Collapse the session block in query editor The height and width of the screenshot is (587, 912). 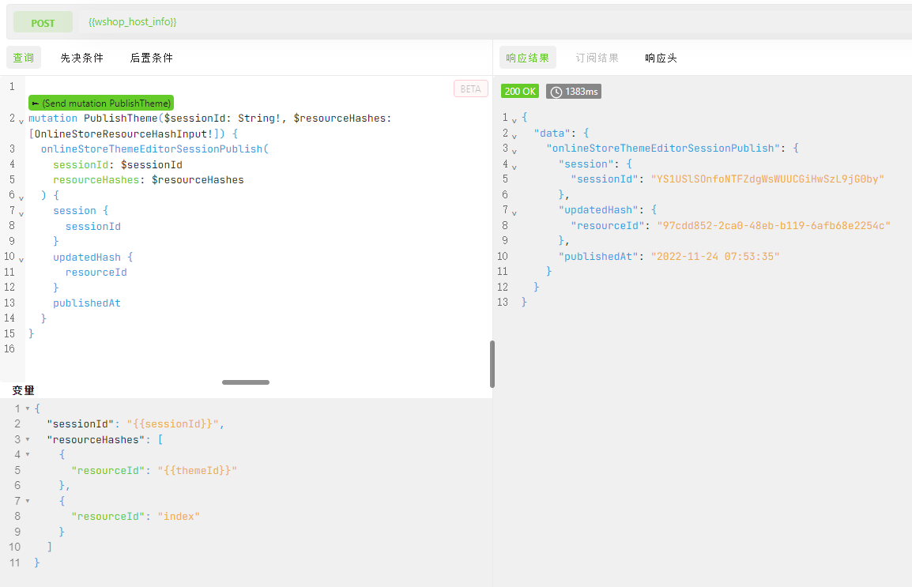coord(21,213)
